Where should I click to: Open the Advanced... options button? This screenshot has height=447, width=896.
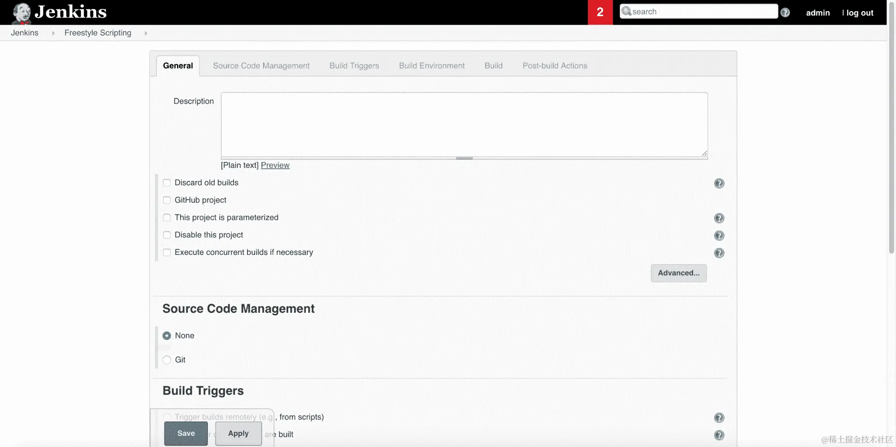point(679,273)
